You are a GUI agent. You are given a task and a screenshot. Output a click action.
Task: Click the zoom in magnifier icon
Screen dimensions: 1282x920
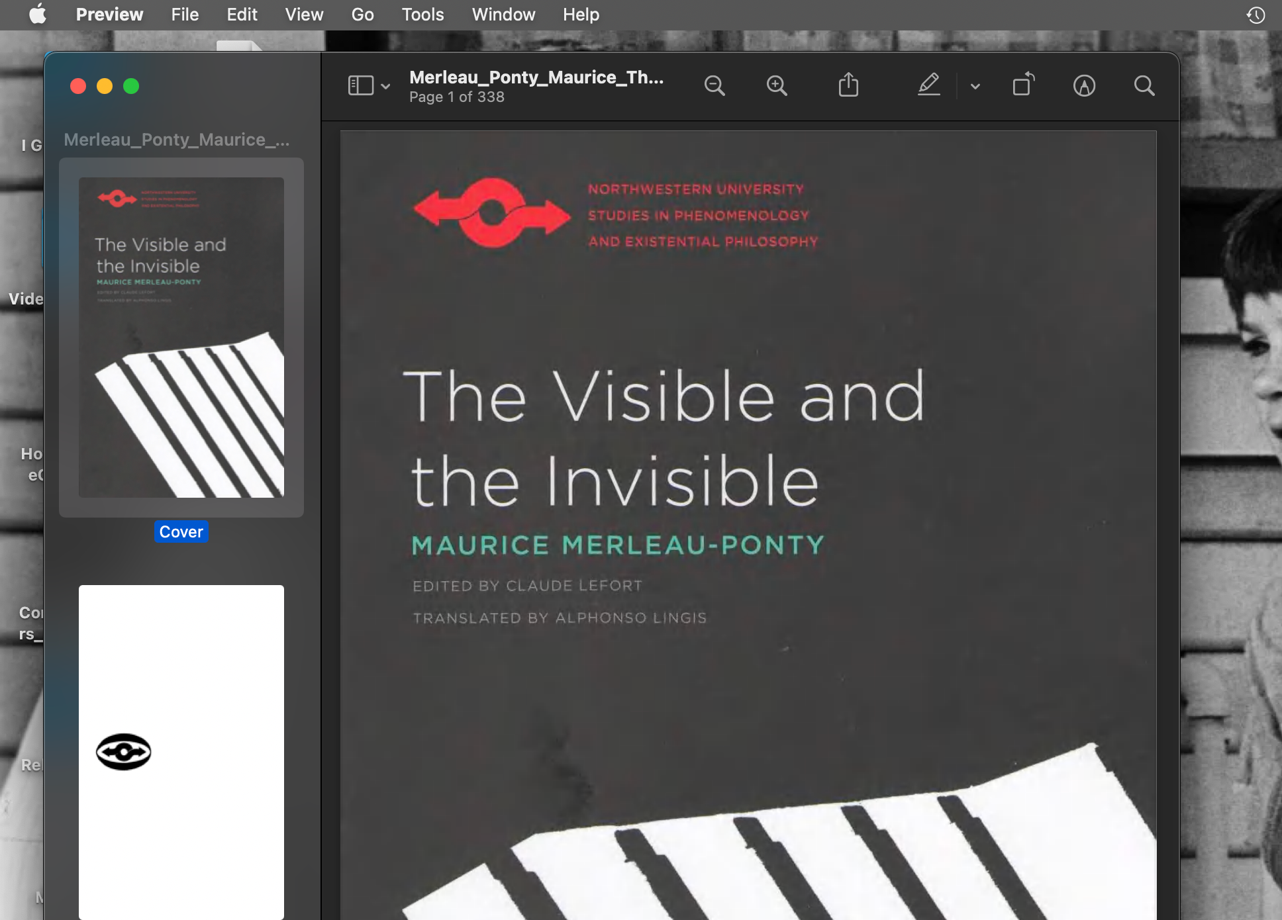point(776,87)
